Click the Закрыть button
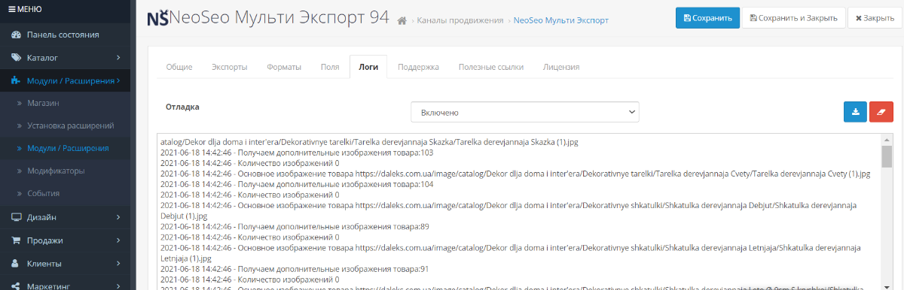904x290 pixels. click(x=874, y=18)
